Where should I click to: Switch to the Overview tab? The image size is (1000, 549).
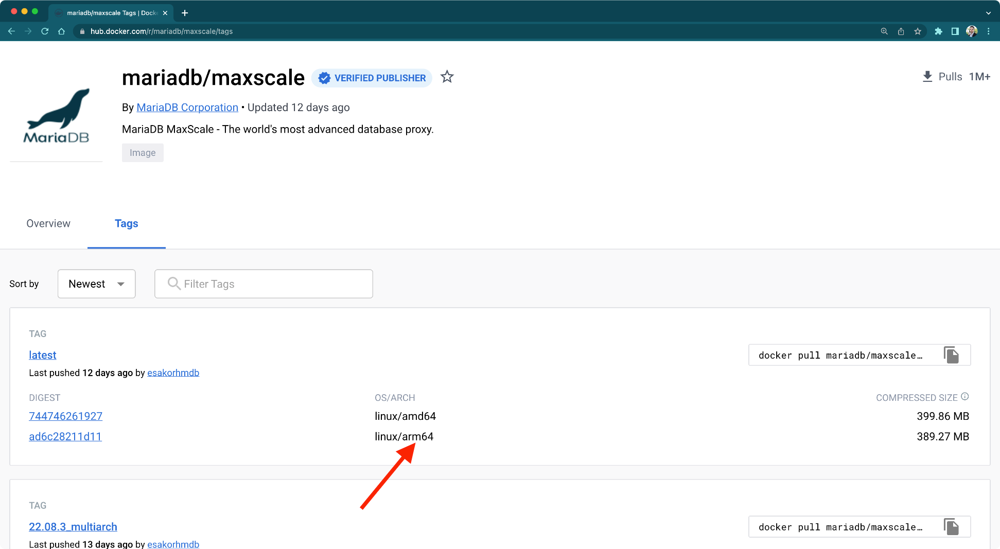point(48,223)
